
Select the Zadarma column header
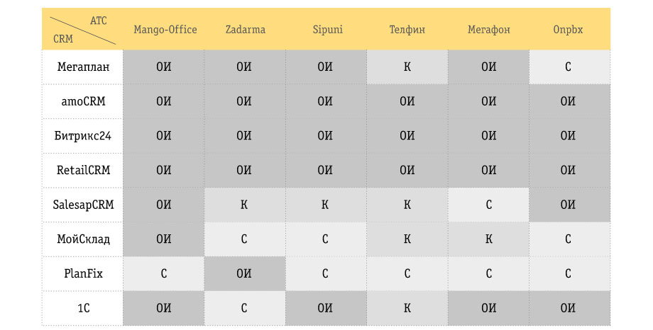coord(246,30)
